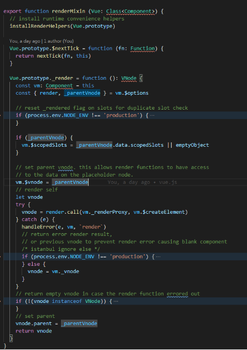Click 'return vnode' statement
247x350 pixels.
[x=34, y=331]
